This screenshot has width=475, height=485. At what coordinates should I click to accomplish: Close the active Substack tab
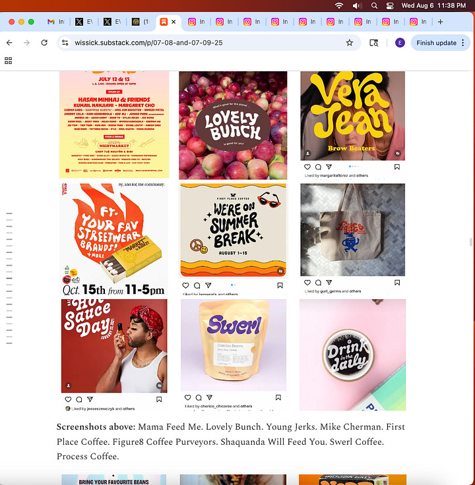coord(174,22)
